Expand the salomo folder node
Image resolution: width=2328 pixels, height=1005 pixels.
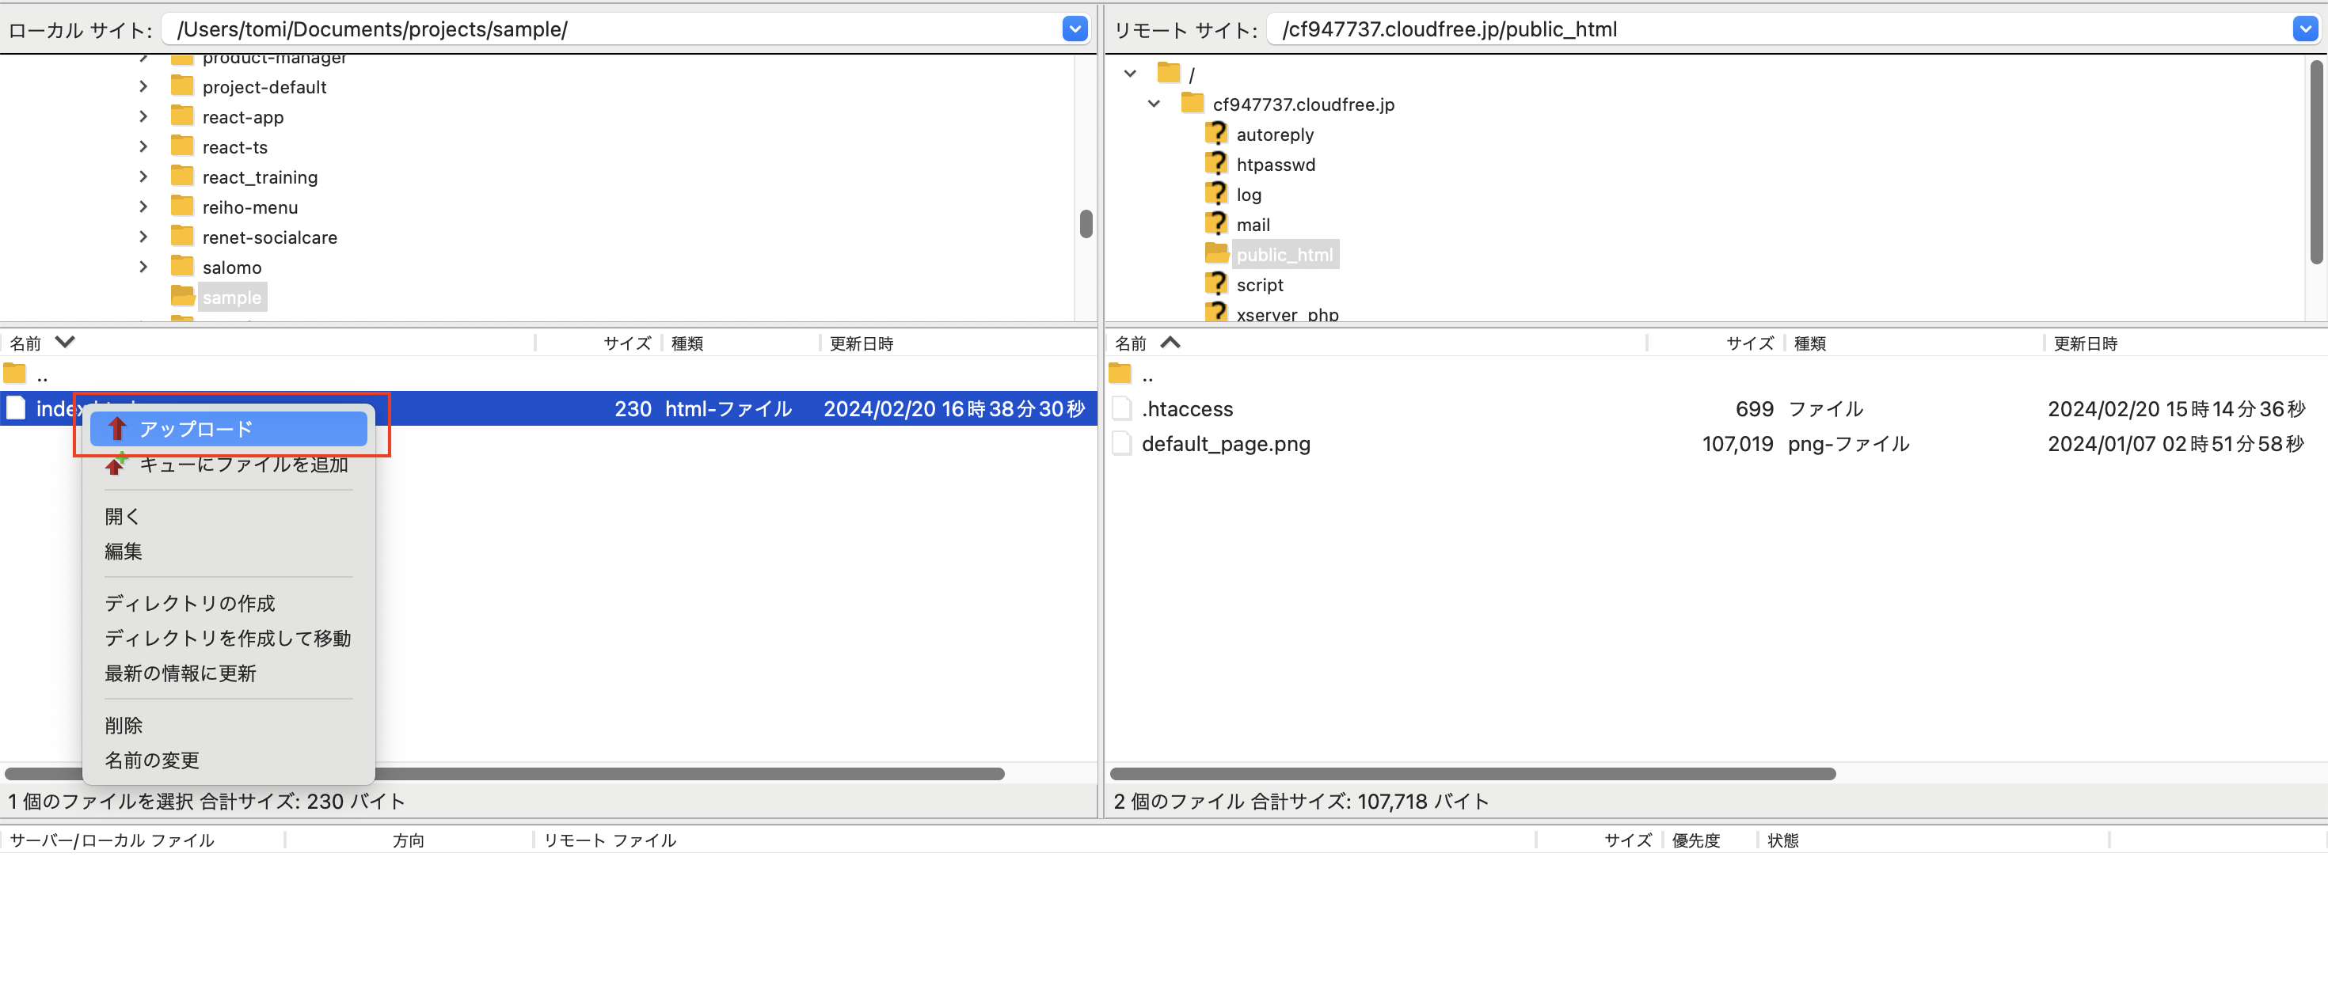click(x=143, y=267)
